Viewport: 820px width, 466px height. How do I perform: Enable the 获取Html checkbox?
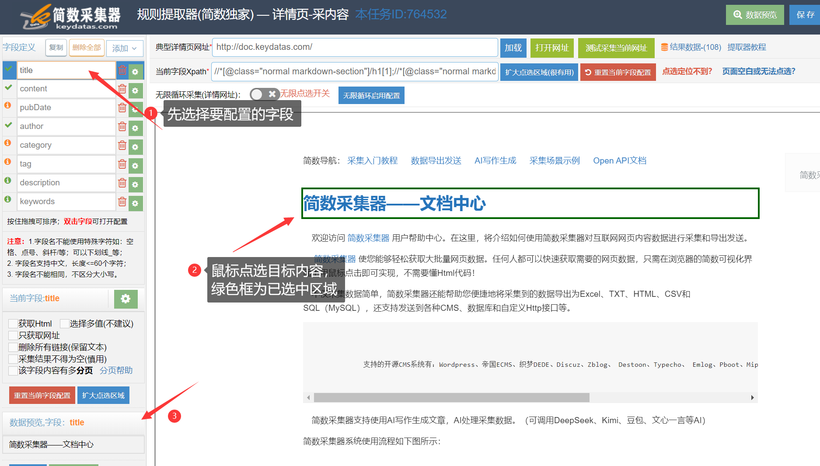point(13,324)
